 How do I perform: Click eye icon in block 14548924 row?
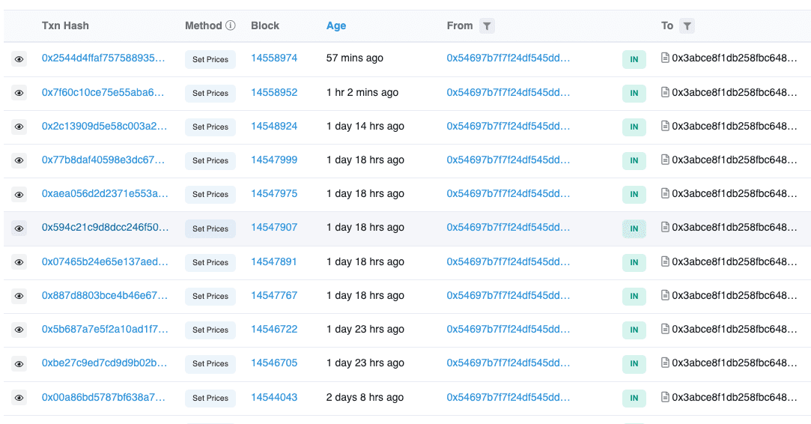click(19, 127)
